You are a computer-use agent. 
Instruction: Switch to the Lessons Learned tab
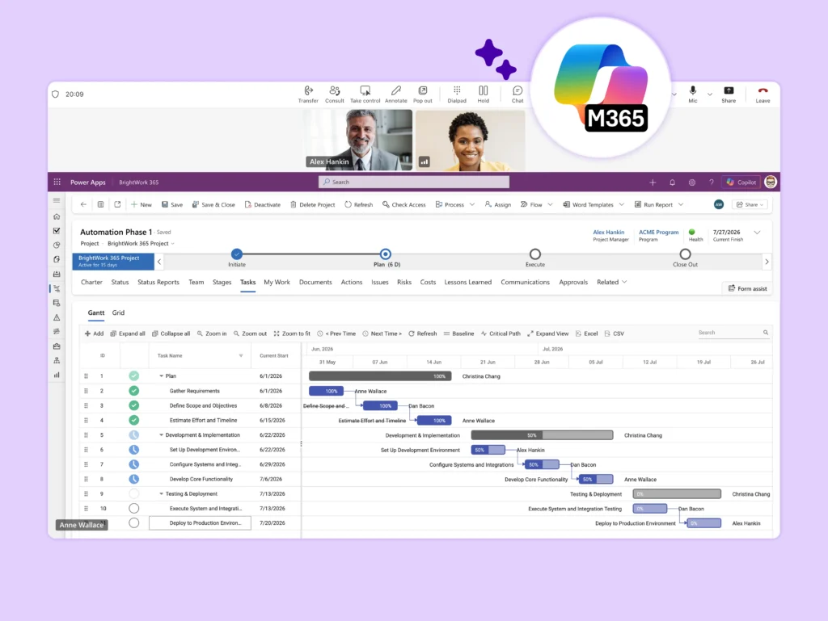pyautogui.click(x=468, y=283)
